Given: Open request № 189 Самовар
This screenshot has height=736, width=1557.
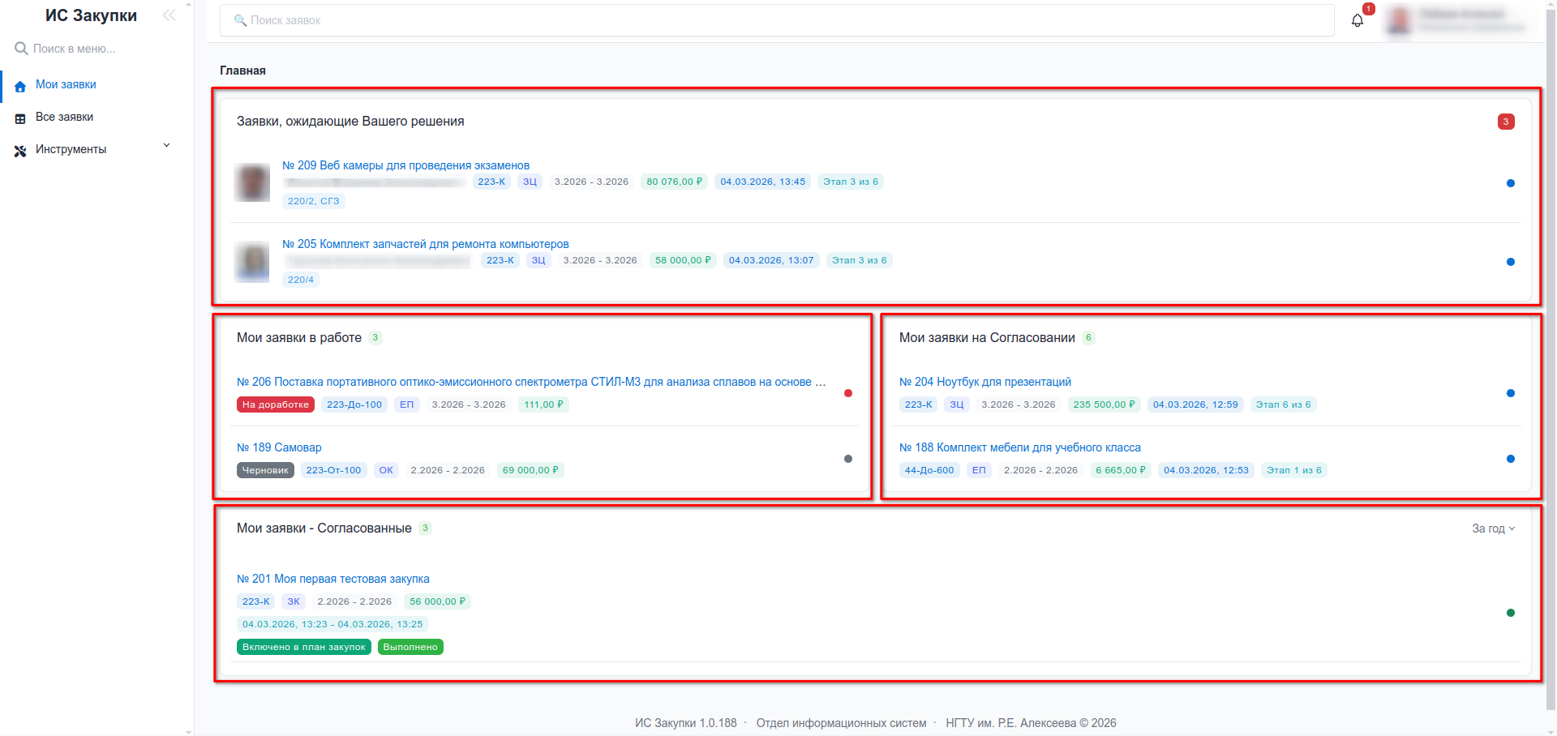Looking at the screenshot, I should [x=279, y=447].
